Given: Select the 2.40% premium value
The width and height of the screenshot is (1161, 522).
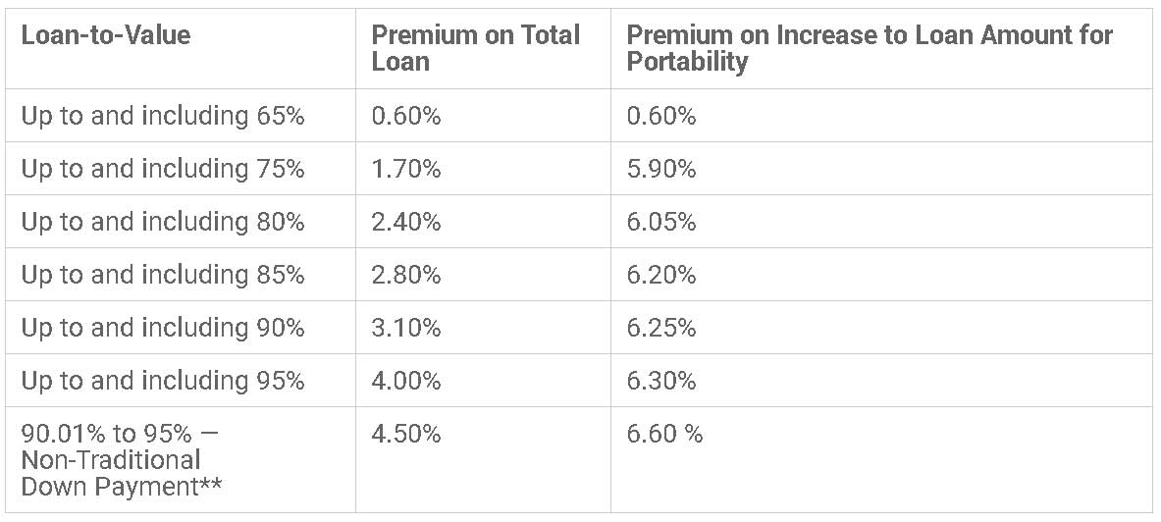Looking at the screenshot, I should pyautogui.click(x=406, y=222).
